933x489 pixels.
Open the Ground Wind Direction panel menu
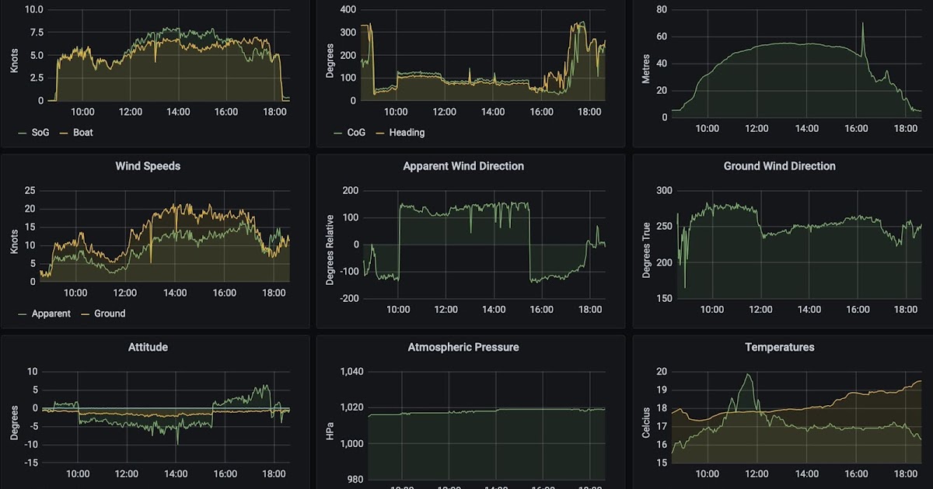tap(779, 166)
